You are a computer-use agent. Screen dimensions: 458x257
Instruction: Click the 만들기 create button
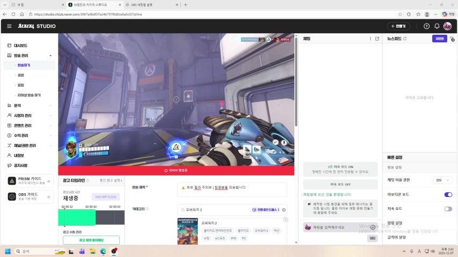[x=398, y=26]
